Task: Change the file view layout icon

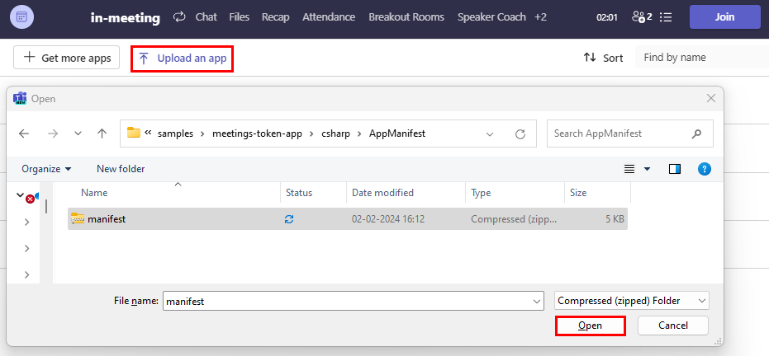Action: click(x=629, y=169)
